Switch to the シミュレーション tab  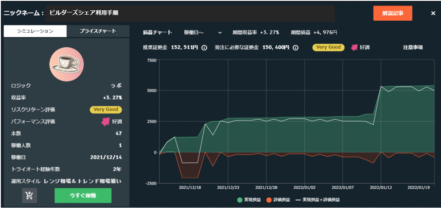[x=35, y=31]
